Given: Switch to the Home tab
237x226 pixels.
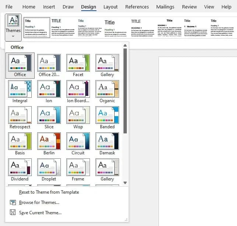Looking at the screenshot, I should click(29, 7).
